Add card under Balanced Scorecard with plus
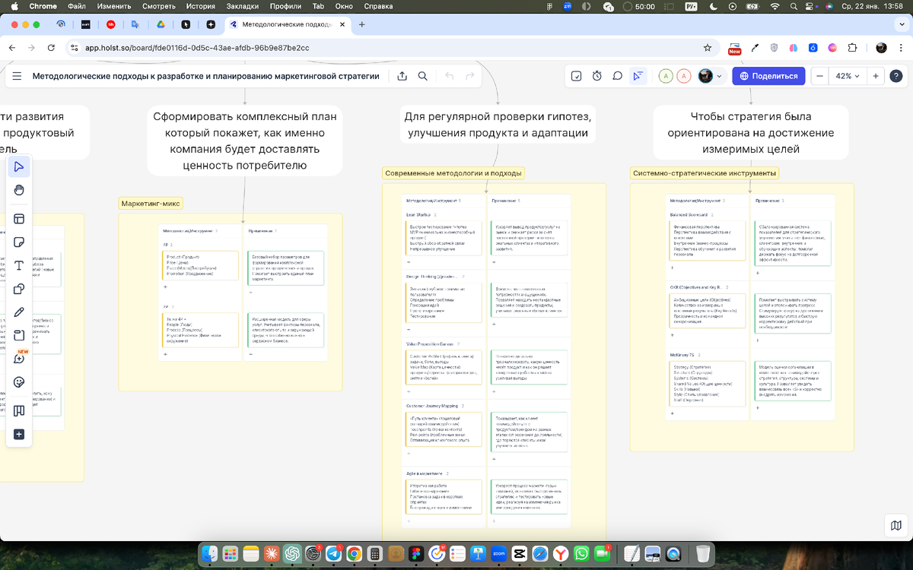Viewport: 913px width, 570px height. pyautogui.click(x=672, y=268)
